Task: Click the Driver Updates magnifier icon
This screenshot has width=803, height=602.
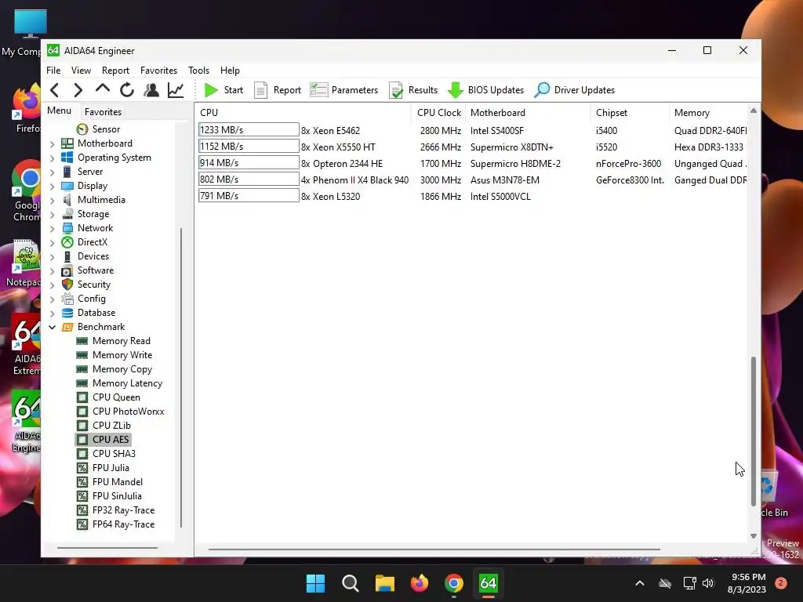Action: (x=542, y=90)
